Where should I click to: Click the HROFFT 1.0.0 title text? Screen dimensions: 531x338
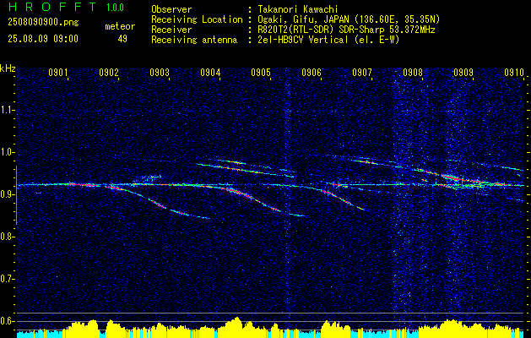point(67,7)
